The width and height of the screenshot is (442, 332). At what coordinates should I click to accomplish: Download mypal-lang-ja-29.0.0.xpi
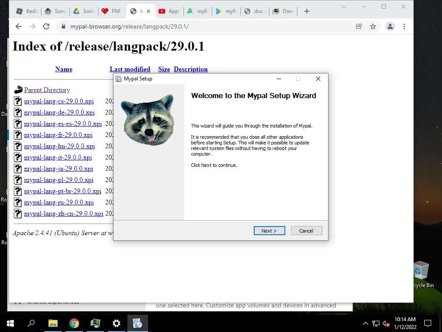59,169
